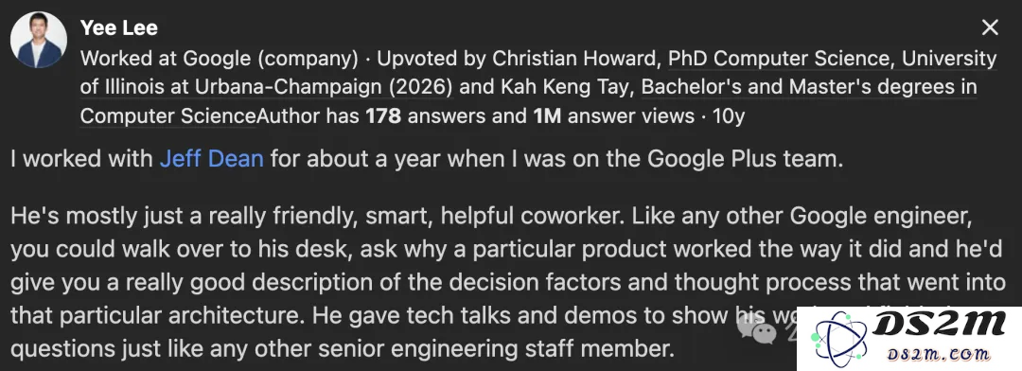Visit Kah Keng Tay's profile
This screenshot has width=1022, height=371.
(x=557, y=87)
